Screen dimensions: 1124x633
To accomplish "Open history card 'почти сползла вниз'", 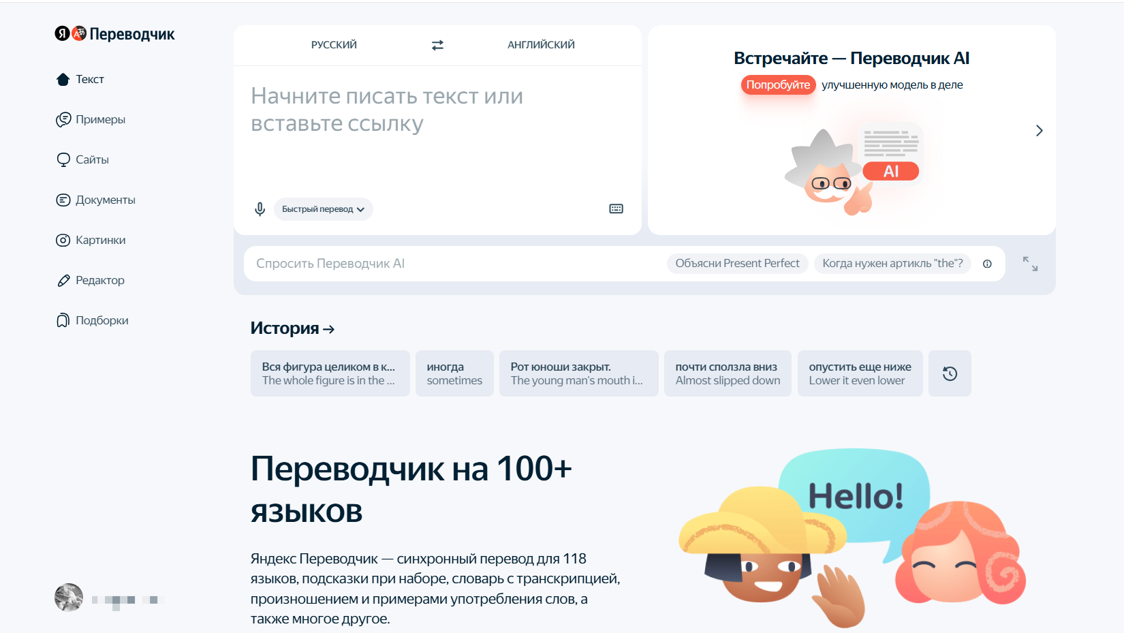I will [x=728, y=373].
